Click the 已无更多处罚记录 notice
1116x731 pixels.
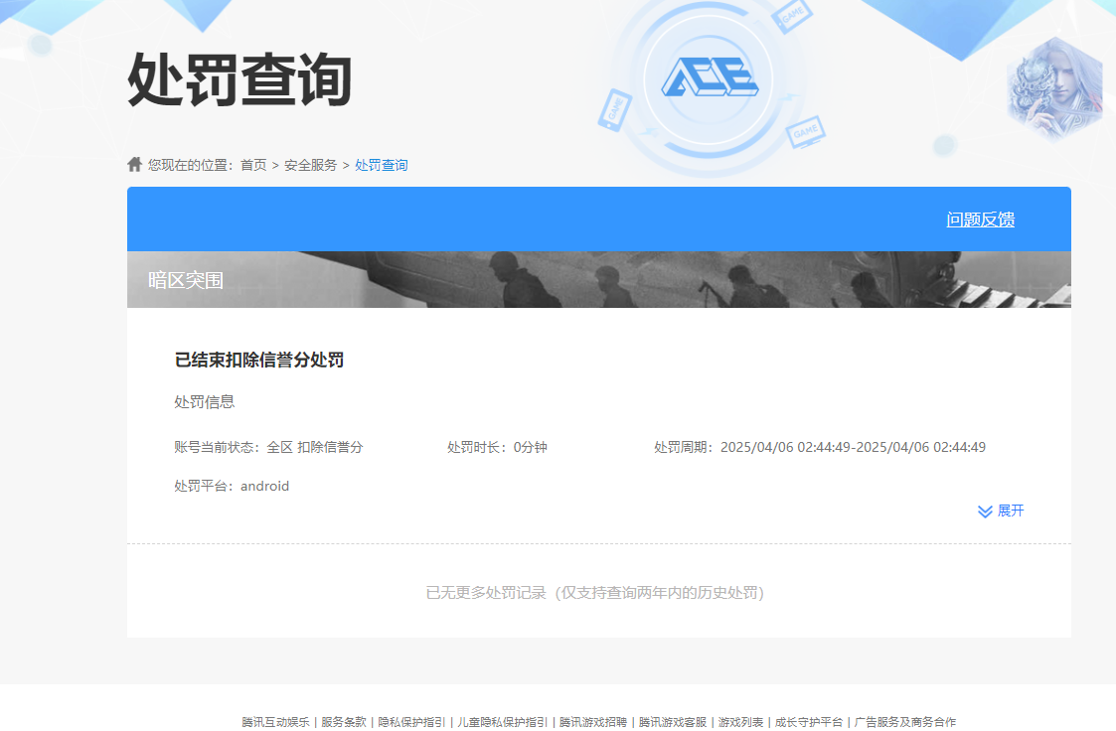pos(594,593)
